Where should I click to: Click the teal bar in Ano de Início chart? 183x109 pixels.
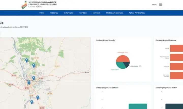138,106
